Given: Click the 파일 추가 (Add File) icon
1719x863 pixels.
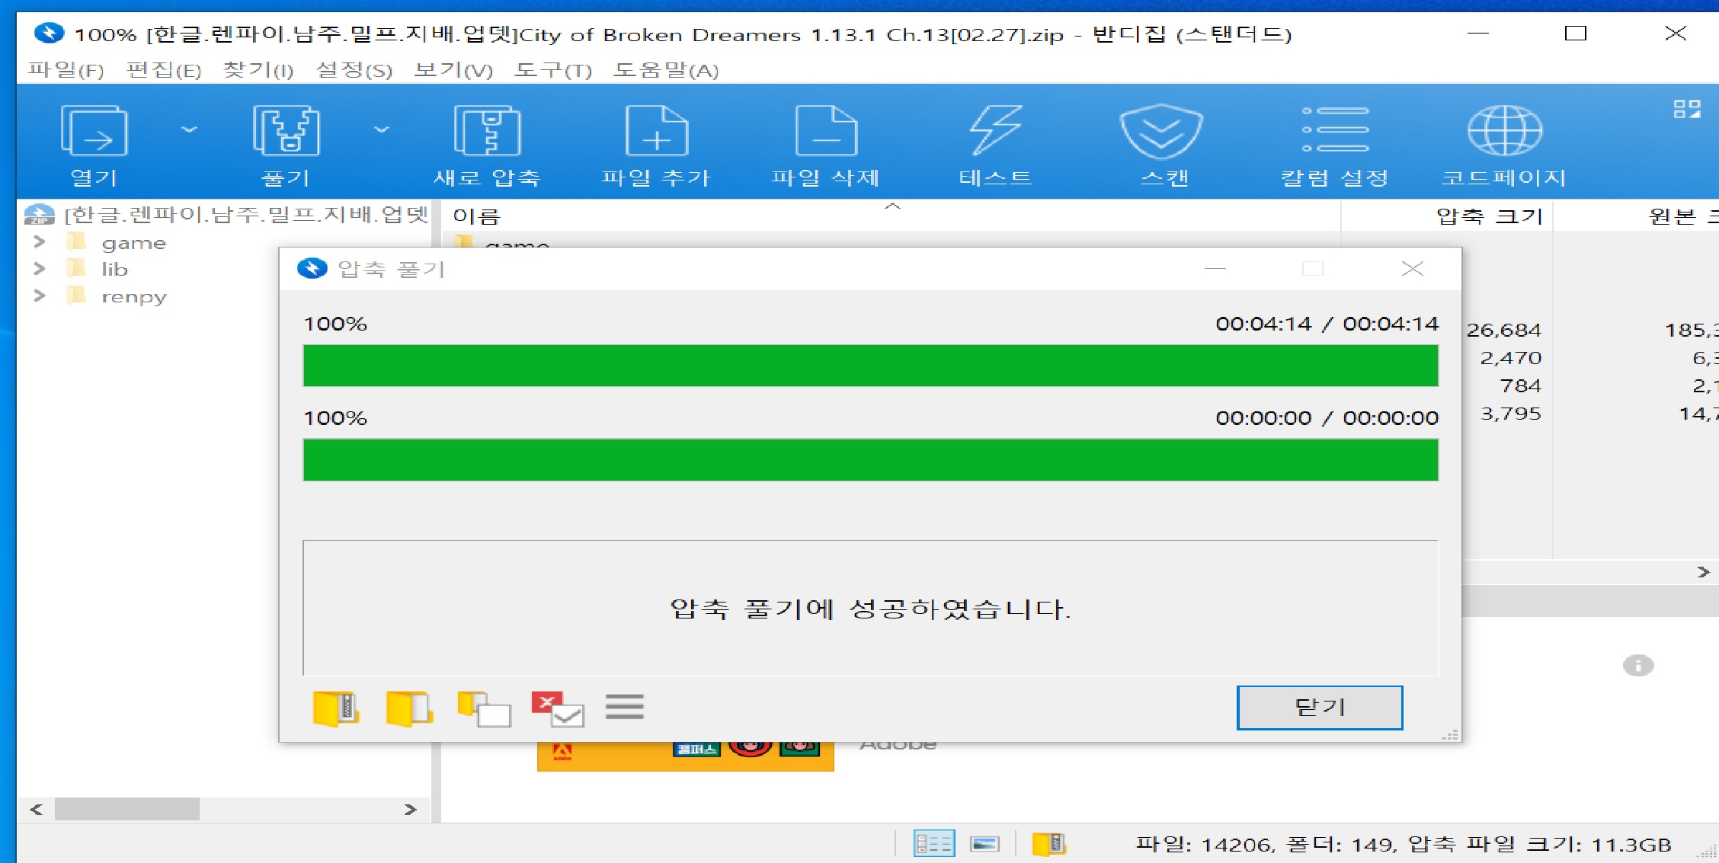Looking at the screenshot, I should [x=656, y=131].
